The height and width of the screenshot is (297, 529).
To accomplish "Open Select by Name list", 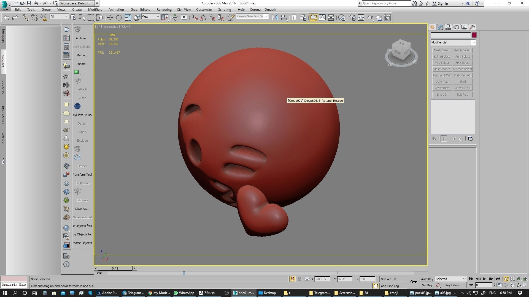I will click(x=82, y=18).
